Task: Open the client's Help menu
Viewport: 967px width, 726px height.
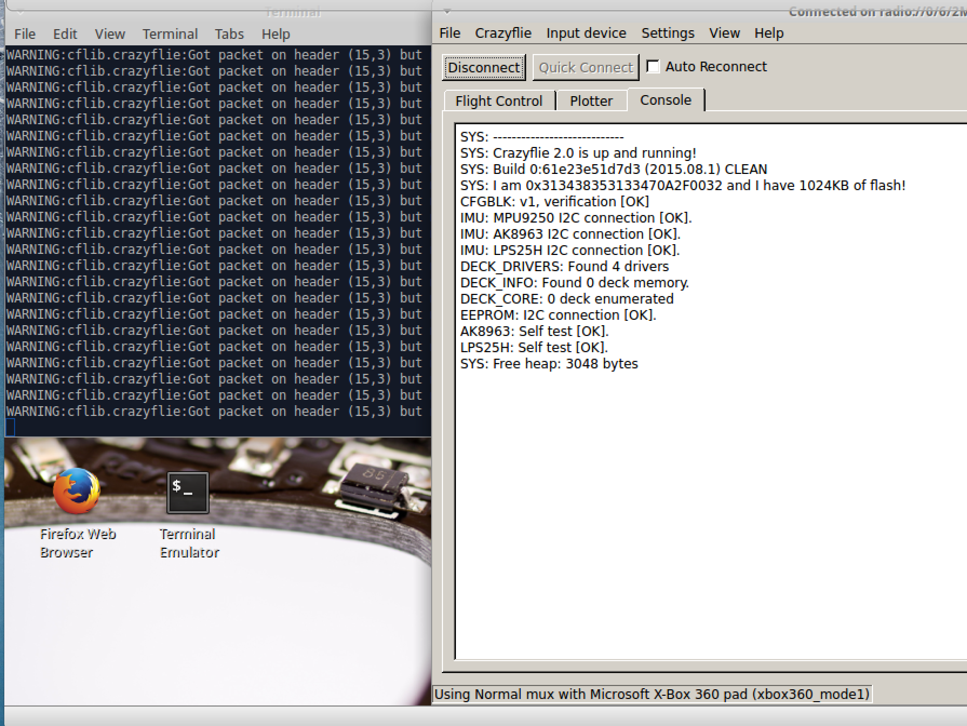Action: point(769,33)
